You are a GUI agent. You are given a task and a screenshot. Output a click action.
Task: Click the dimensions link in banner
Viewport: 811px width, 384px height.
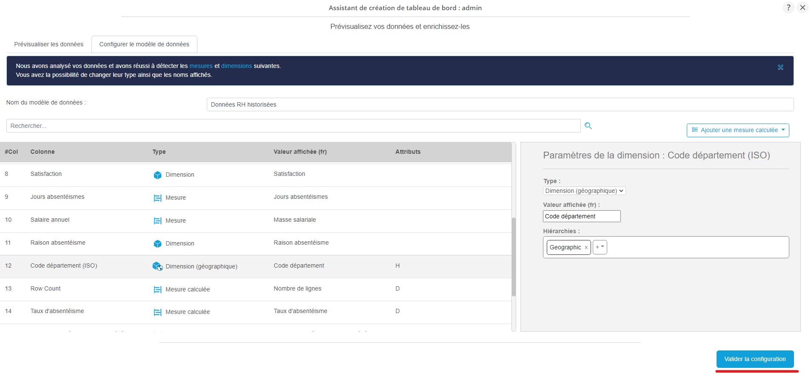click(237, 66)
